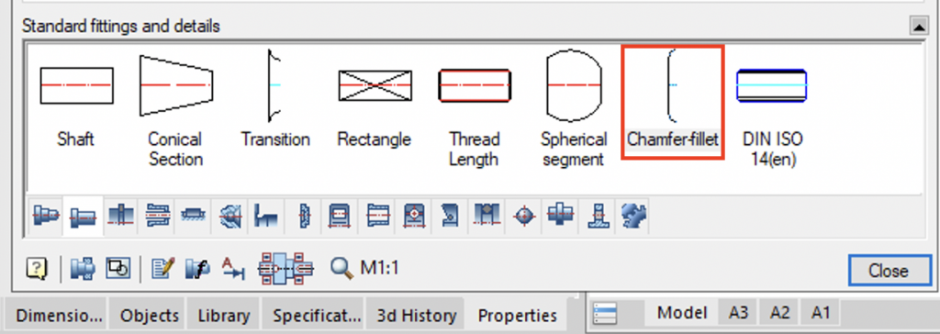The height and width of the screenshot is (334, 940).
Task: Open the notepad with pencil edit icon
Action: click(x=163, y=269)
